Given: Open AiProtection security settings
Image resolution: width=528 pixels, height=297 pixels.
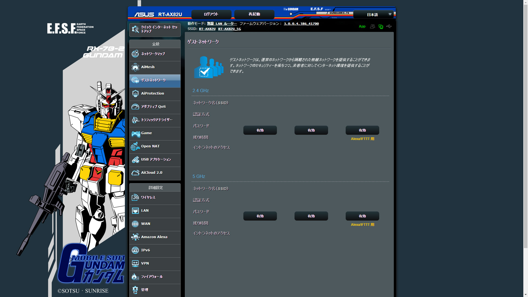Looking at the screenshot, I should coord(152,94).
